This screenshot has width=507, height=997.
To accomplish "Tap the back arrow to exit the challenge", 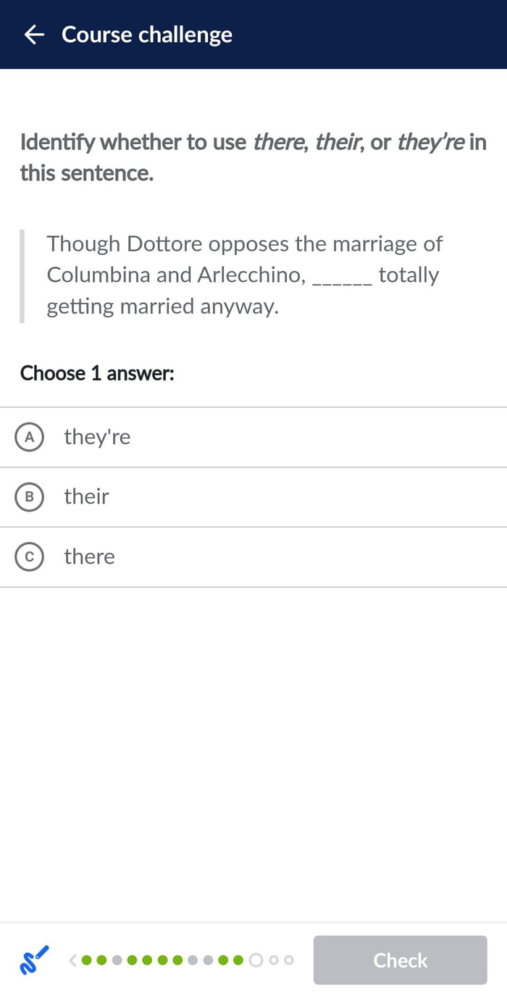I will click(x=34, y=34).
